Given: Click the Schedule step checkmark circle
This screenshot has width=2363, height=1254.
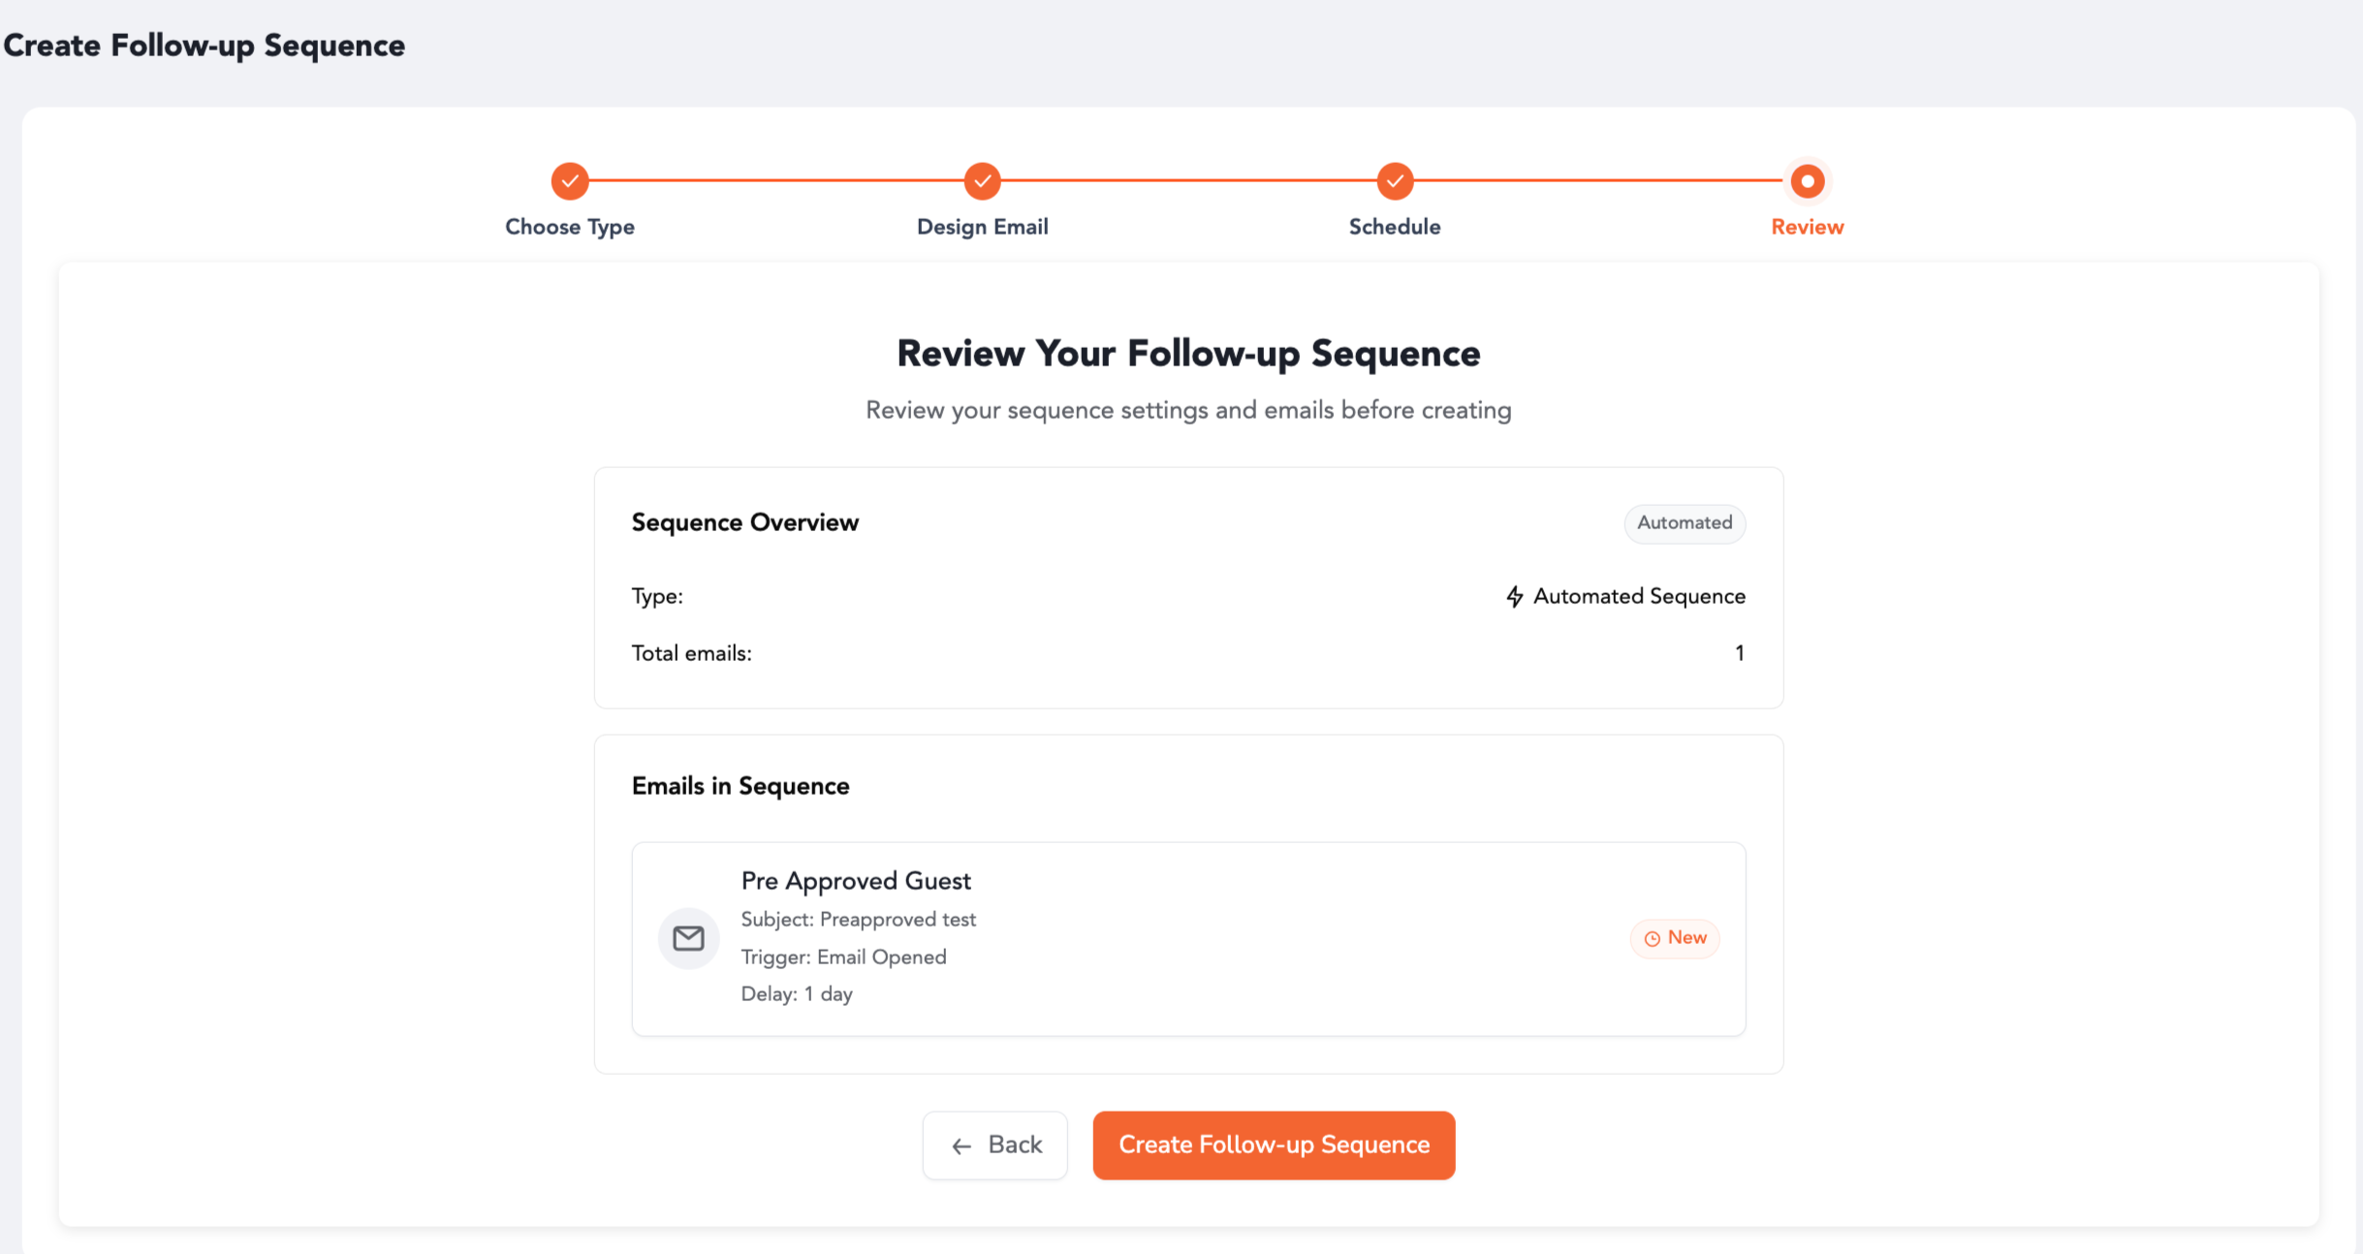Looking at the screenshot, I should (x=1395, y=181).
